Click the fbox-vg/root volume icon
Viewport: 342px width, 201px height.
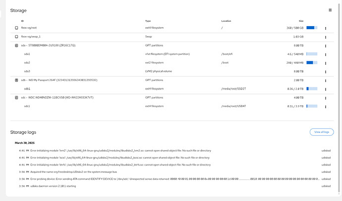16,28
